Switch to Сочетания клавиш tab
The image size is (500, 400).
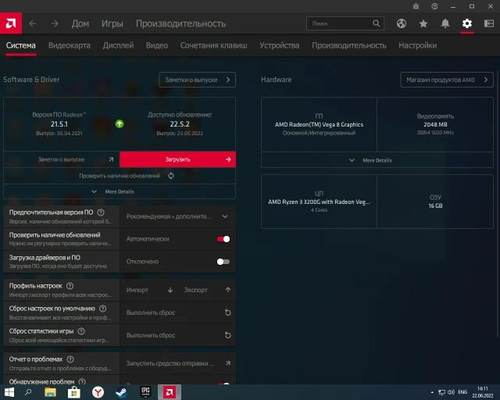pos(213,45)
